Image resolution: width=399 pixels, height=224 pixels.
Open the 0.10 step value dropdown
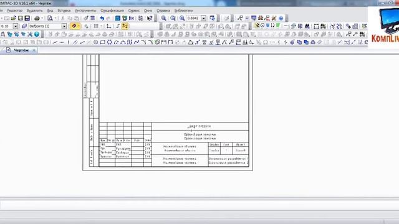16,26
